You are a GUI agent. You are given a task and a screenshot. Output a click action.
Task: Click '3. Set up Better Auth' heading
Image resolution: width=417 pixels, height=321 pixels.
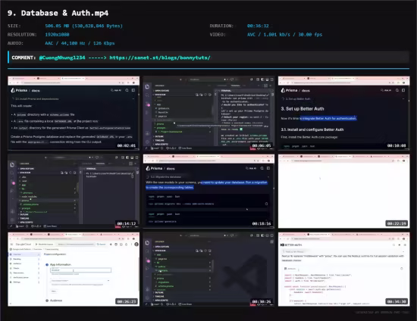tap(303, 109)
